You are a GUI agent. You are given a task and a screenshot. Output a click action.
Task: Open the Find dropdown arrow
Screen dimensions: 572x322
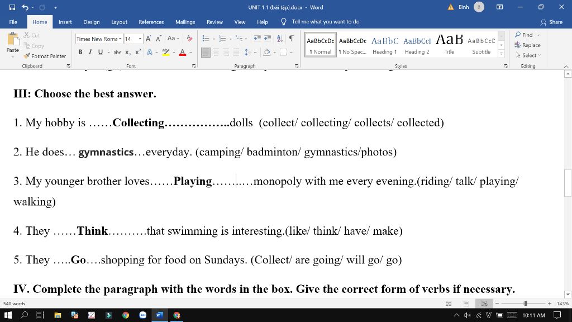tap(538, 35)
